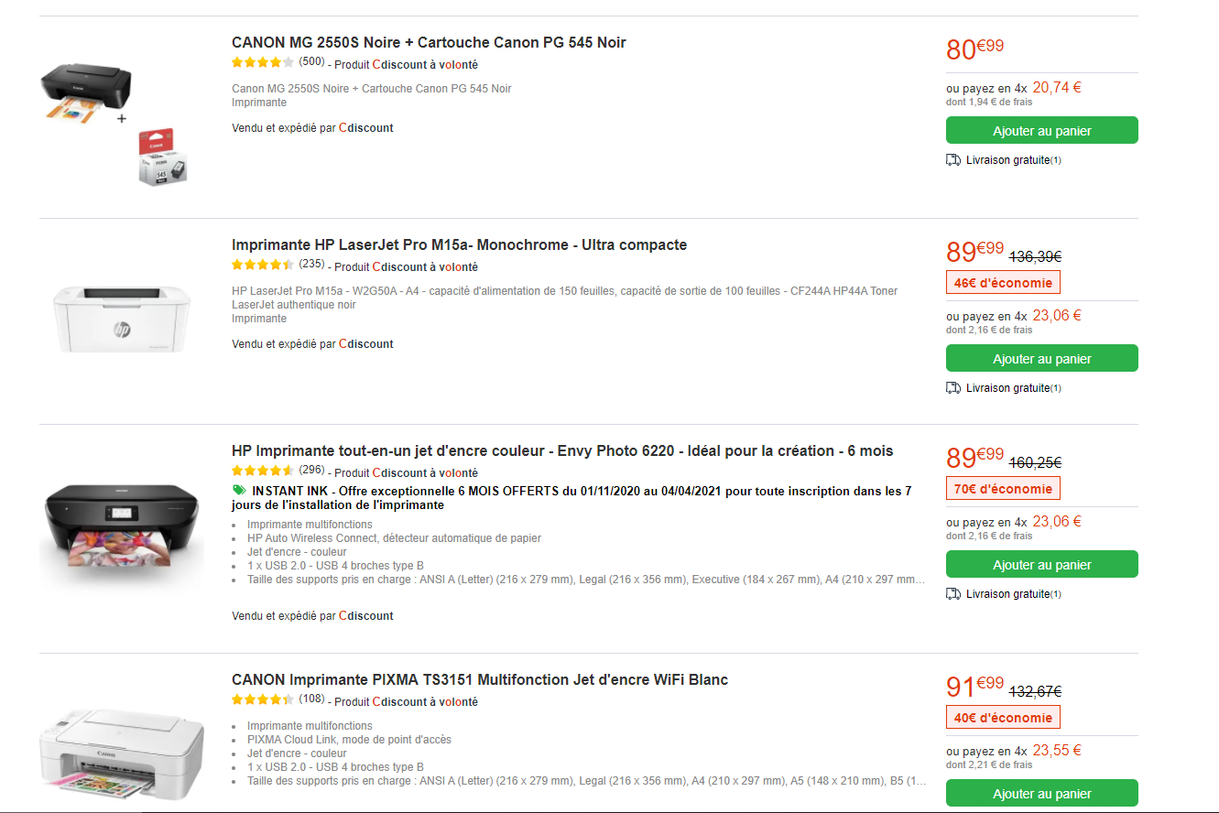Add HP Envy Photo 6220 to cart
This screenshot has width=1219, height=813.
click(x=1042, y=564)
